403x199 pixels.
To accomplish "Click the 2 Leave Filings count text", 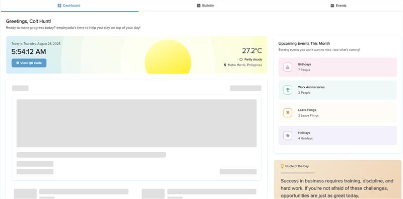I will pos(308,116).
